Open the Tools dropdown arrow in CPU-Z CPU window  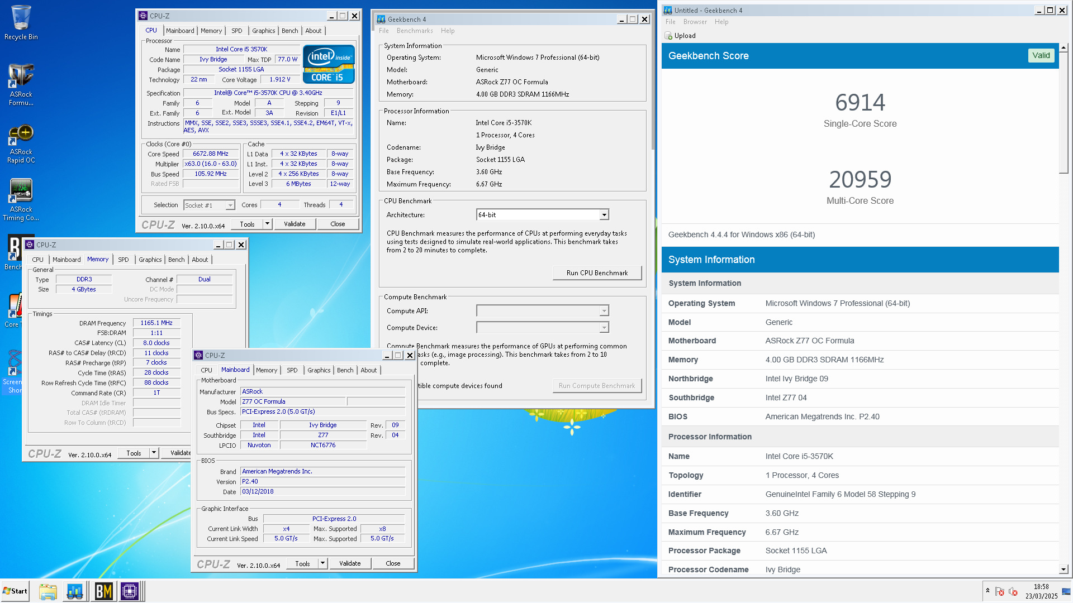(267, 224)
